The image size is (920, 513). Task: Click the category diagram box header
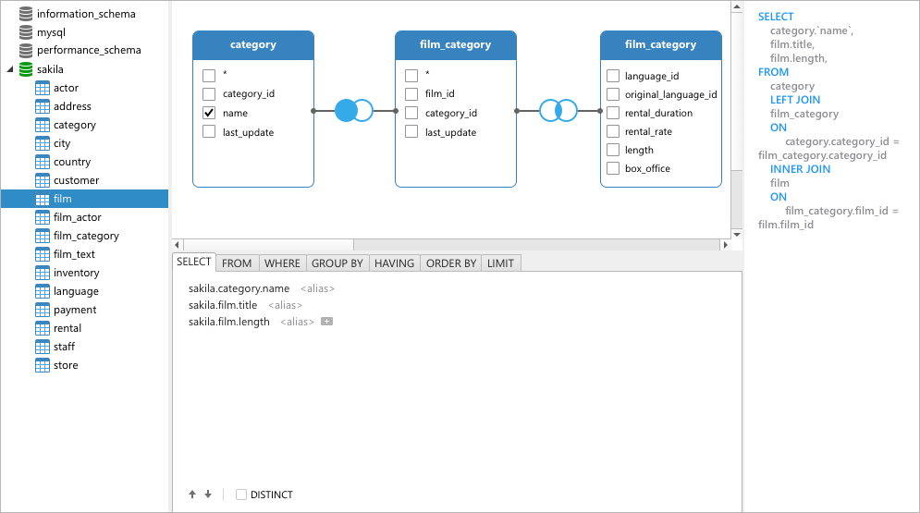click(x=253, y=45)
